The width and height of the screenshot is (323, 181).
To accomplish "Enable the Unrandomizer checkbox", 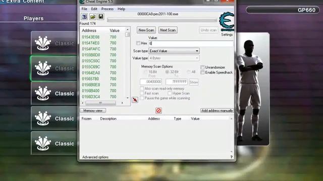I will (202, 67).
